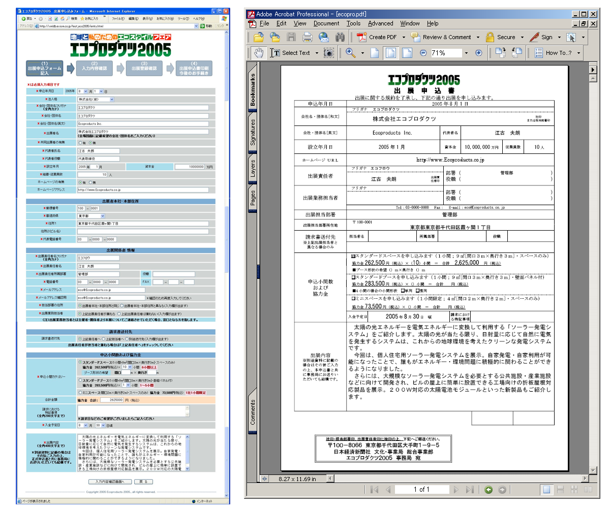Click the Search binoculars icon in Acrobat
The height and width of the screenshot is (508, 610).
[340, 37]
